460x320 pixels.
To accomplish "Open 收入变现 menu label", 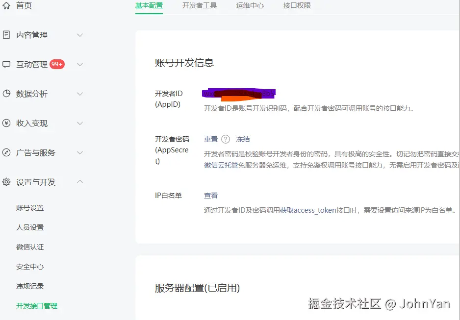I will pyautogui.click(x=32, y=123).
